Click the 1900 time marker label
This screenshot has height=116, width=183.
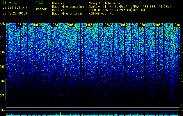click(176, 25)
